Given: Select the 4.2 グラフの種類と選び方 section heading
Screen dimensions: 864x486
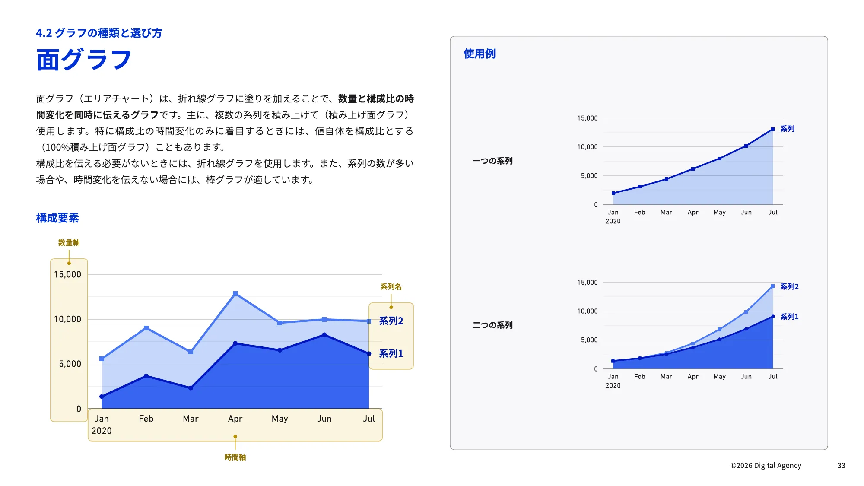Looking at the screenshot, I should tap(99, 33).
